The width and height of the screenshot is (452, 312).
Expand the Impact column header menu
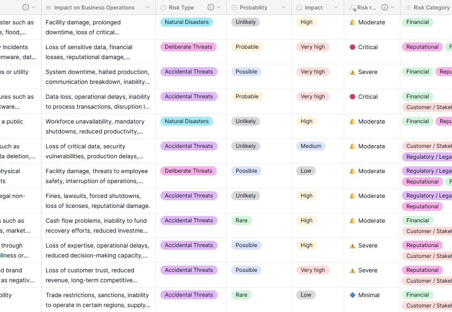[336, 8]
